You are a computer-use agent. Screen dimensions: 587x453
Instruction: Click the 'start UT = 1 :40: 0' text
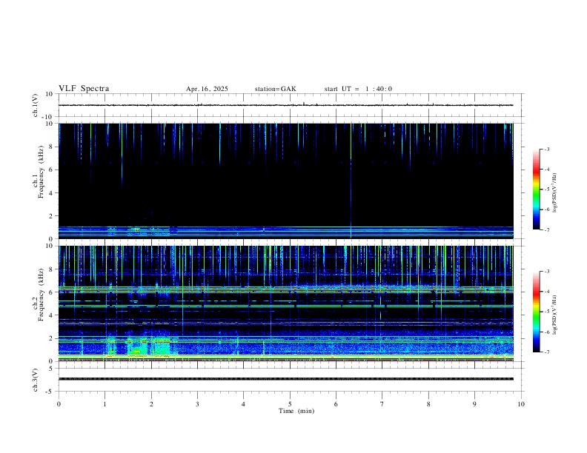(358, 89)
